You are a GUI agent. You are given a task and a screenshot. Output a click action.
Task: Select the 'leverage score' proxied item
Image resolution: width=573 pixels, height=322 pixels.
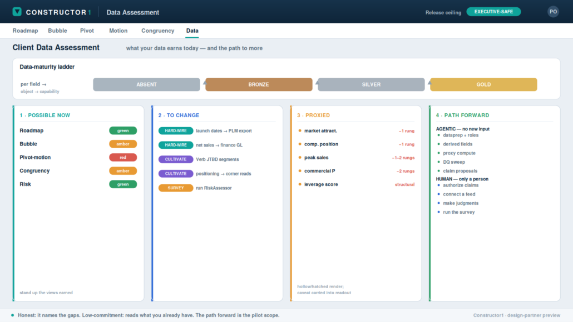[x=321, y=184]
